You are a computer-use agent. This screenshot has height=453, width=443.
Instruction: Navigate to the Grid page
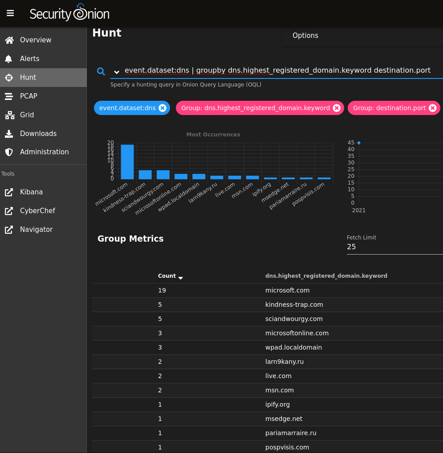43,115
